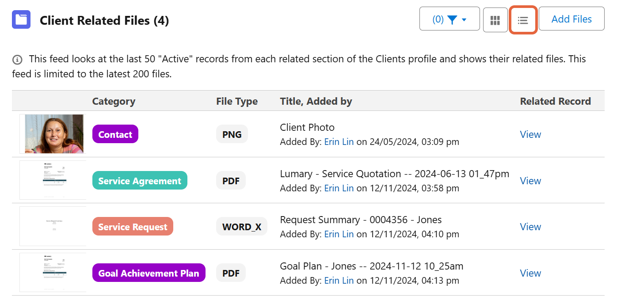View related record for Request Summary
Screen dimensions: 617x304
point(530,227)
